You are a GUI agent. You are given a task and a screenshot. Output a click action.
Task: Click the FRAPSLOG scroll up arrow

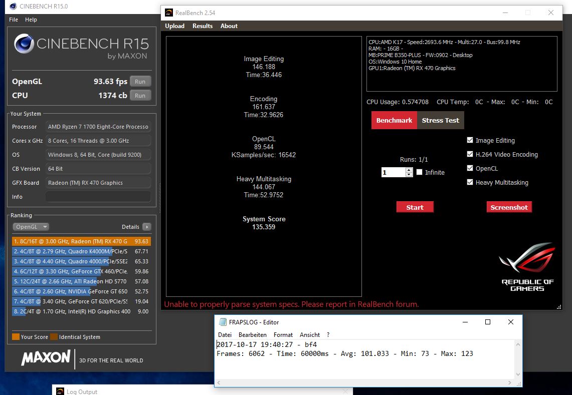518,344
